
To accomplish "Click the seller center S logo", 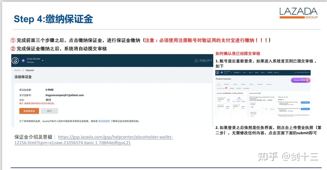I will pyautogui.click(x=15, y=61).
